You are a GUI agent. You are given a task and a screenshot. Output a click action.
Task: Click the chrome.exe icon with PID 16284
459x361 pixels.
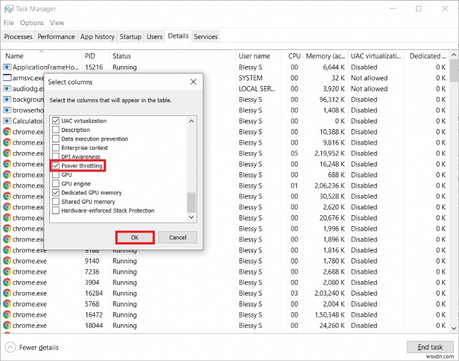pos(8,293)
